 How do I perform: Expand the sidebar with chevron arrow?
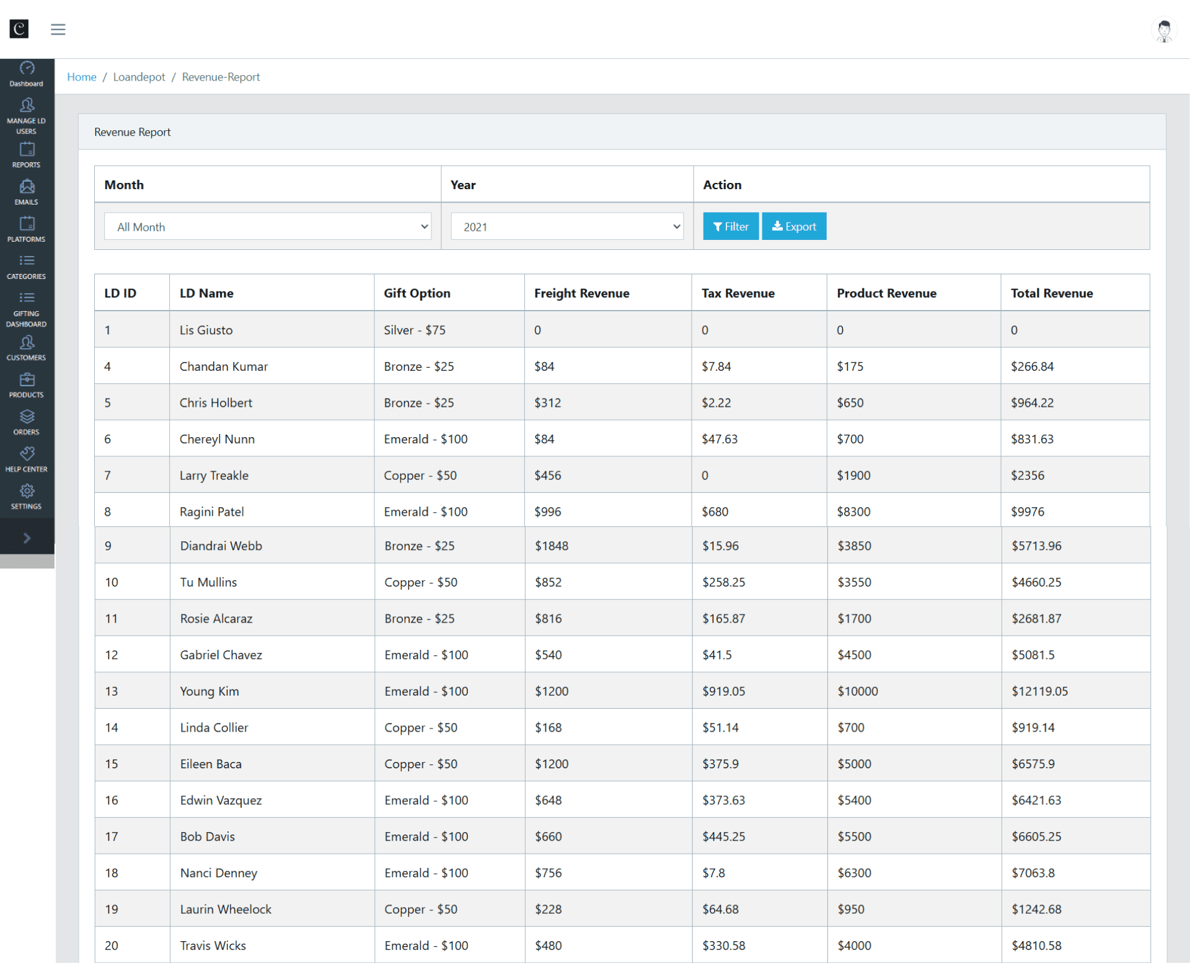[x=27, y=538]
